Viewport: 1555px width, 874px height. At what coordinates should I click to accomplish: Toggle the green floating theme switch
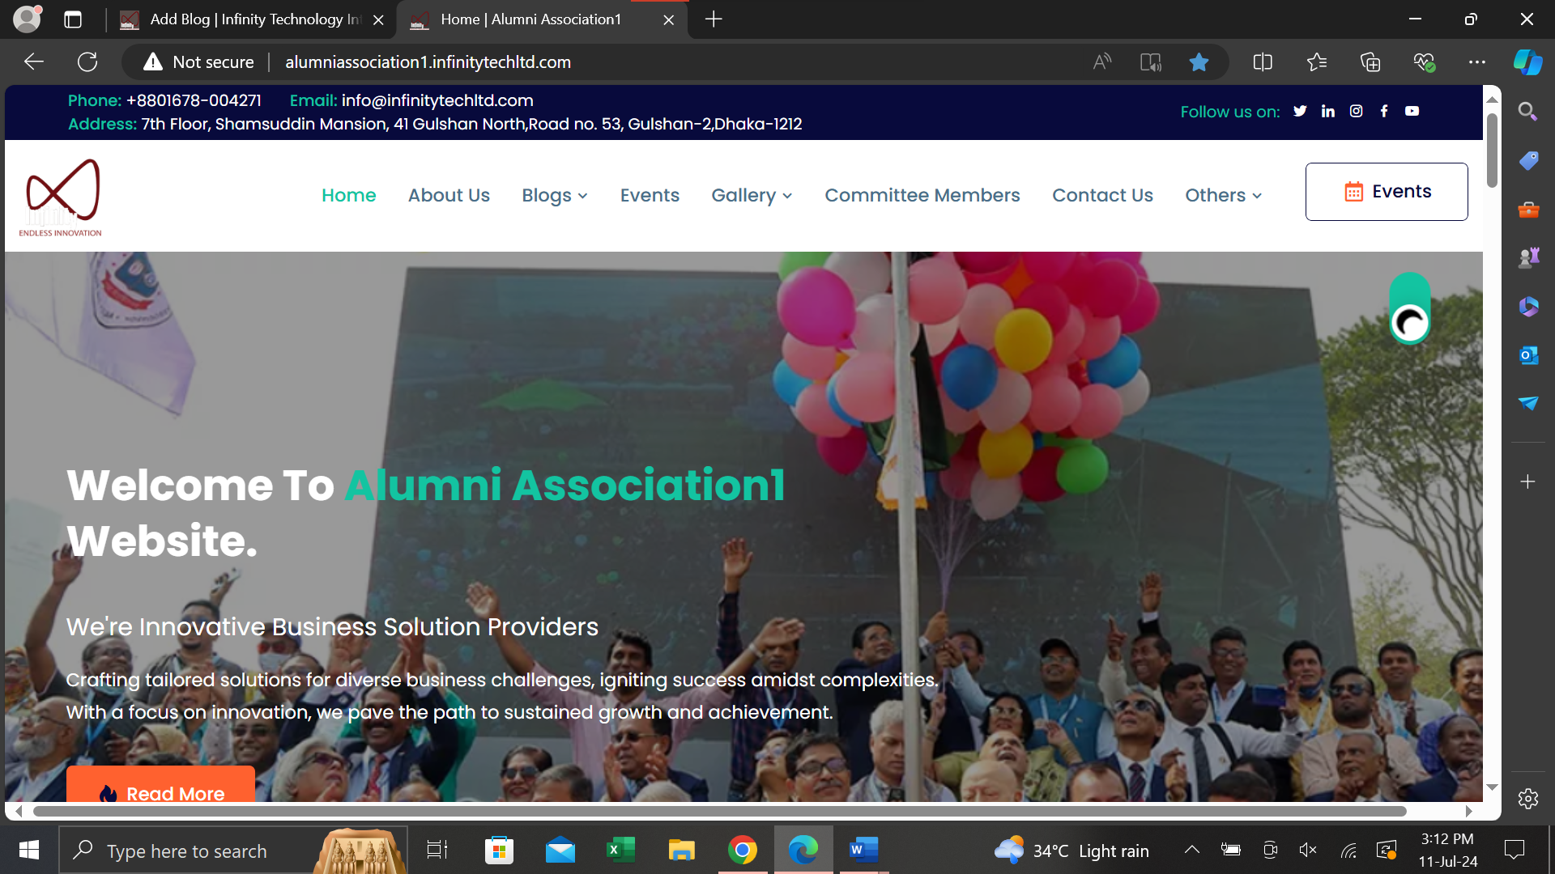point(1410,309)
